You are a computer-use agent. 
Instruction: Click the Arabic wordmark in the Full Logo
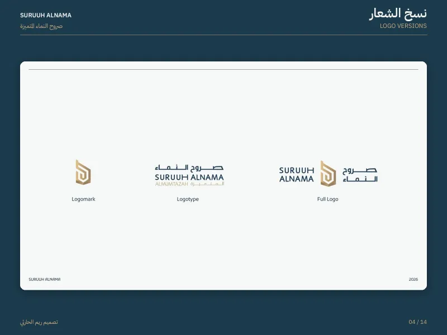[x=360, y=174]
